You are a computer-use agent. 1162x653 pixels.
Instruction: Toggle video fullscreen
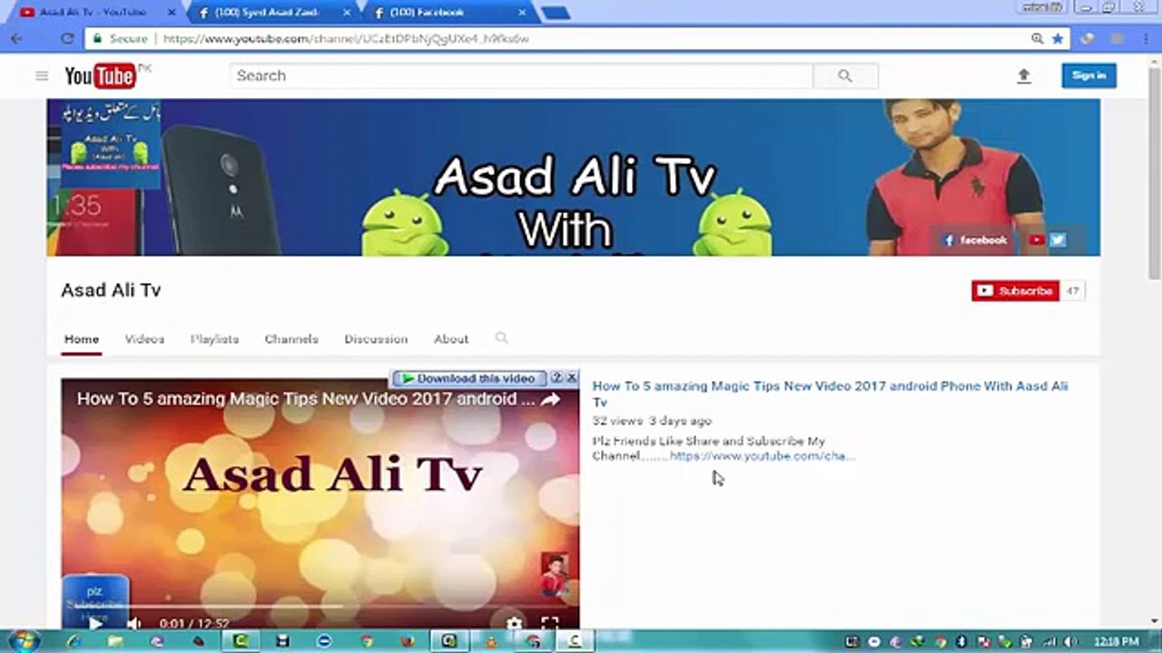(x=550, y=623)
